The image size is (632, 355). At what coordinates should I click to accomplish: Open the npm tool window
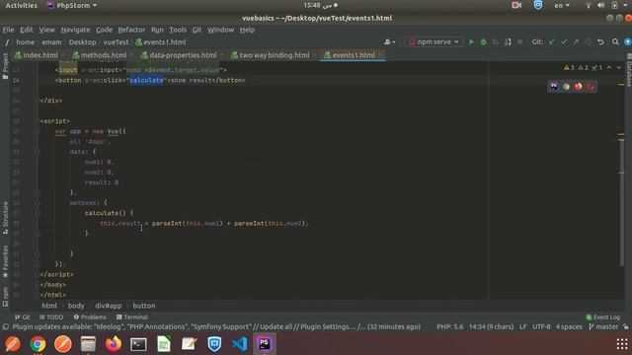[x=5, y=297]
